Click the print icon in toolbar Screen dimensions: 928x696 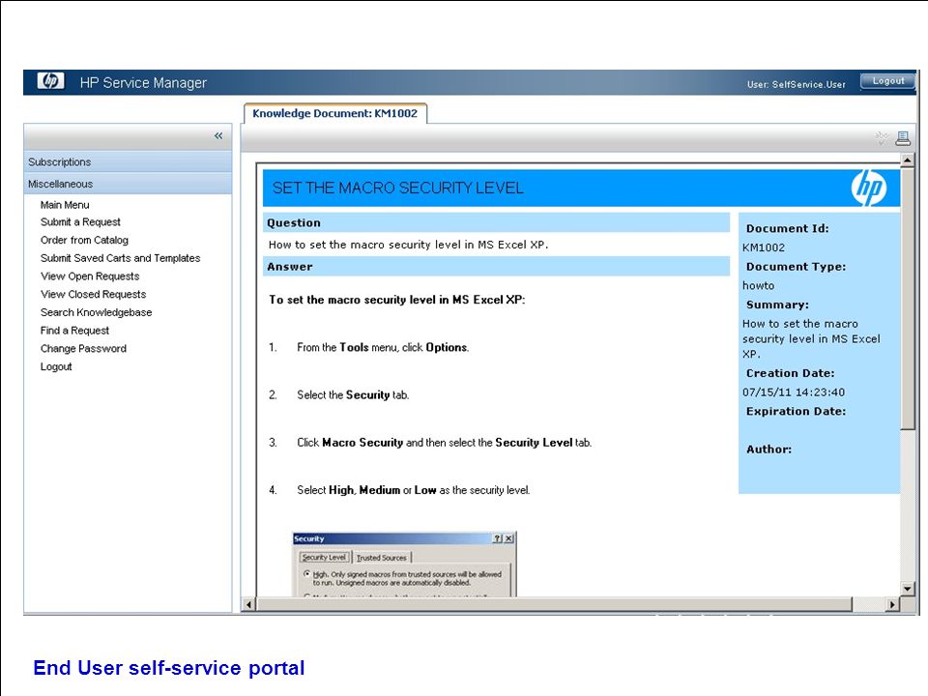903,138
